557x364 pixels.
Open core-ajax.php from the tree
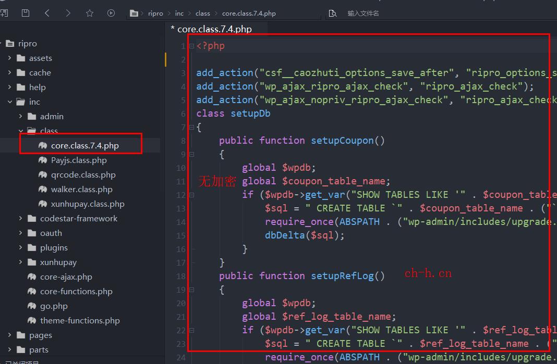click(66, 277)
